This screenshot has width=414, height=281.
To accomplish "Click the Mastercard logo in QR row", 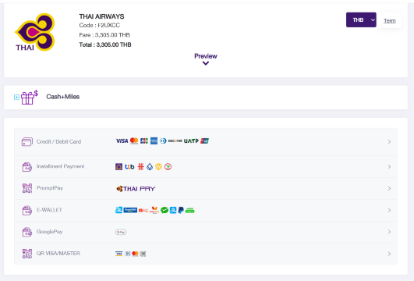I will (135, 254).
